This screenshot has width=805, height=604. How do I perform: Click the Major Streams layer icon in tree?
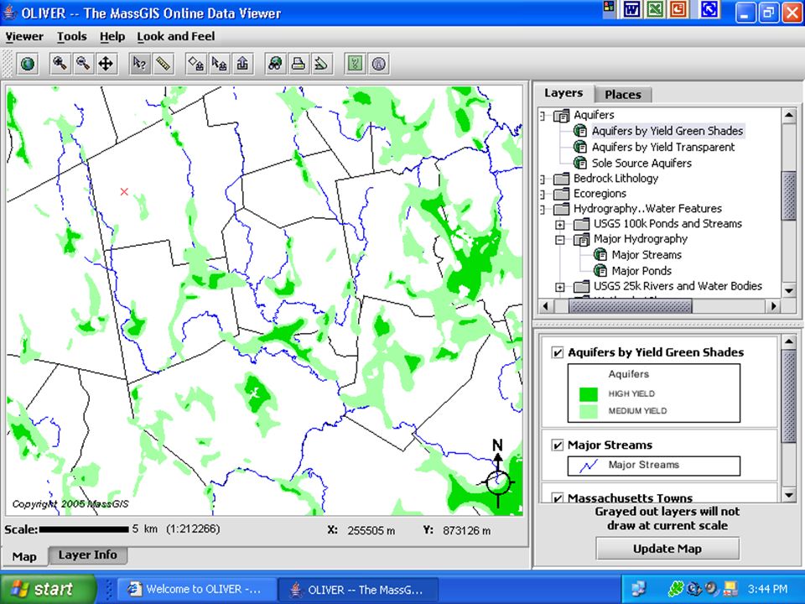[x=600, y=255]
